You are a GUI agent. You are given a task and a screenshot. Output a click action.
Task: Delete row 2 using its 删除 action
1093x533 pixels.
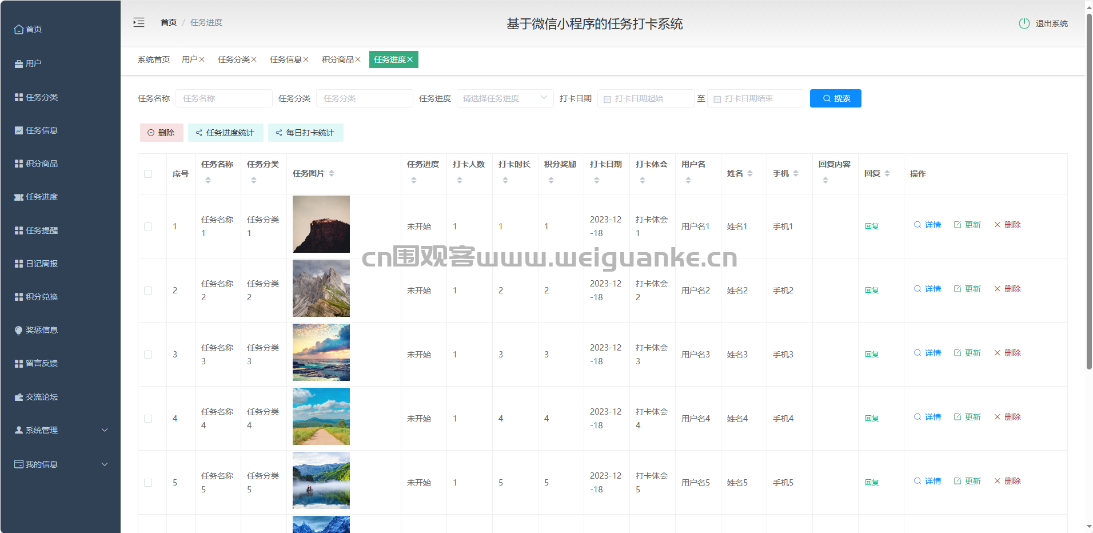(1007, 289)
